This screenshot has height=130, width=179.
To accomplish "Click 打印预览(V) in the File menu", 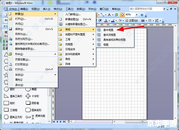I will point(33,65).
